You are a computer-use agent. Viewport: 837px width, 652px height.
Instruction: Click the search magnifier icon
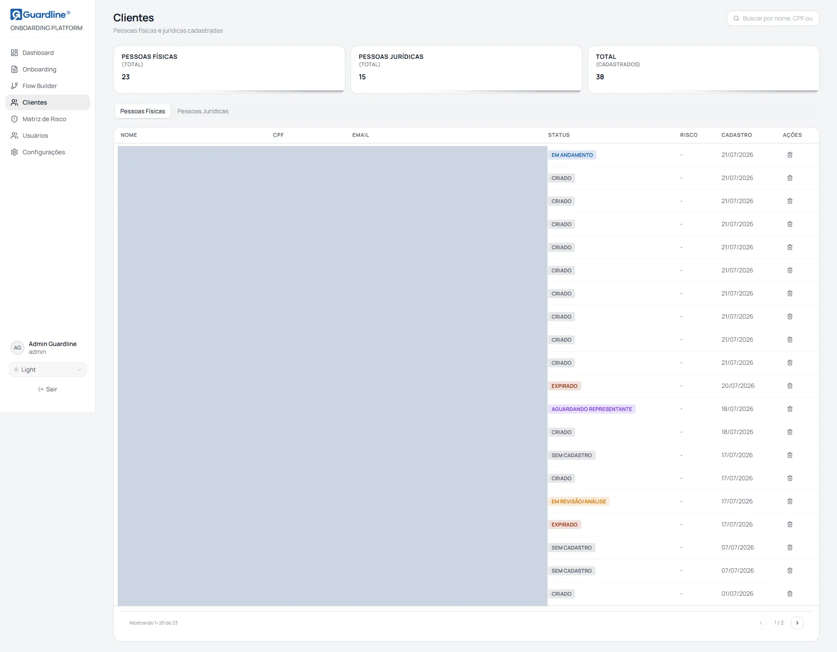pos(736,18)
